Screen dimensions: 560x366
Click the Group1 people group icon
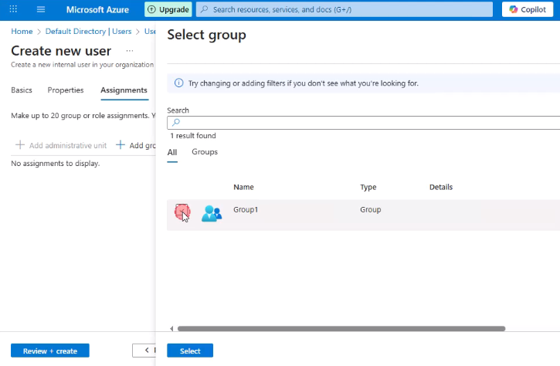pos(212,214)
